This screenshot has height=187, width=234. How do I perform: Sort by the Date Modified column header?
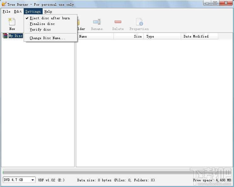click(200, 36)
